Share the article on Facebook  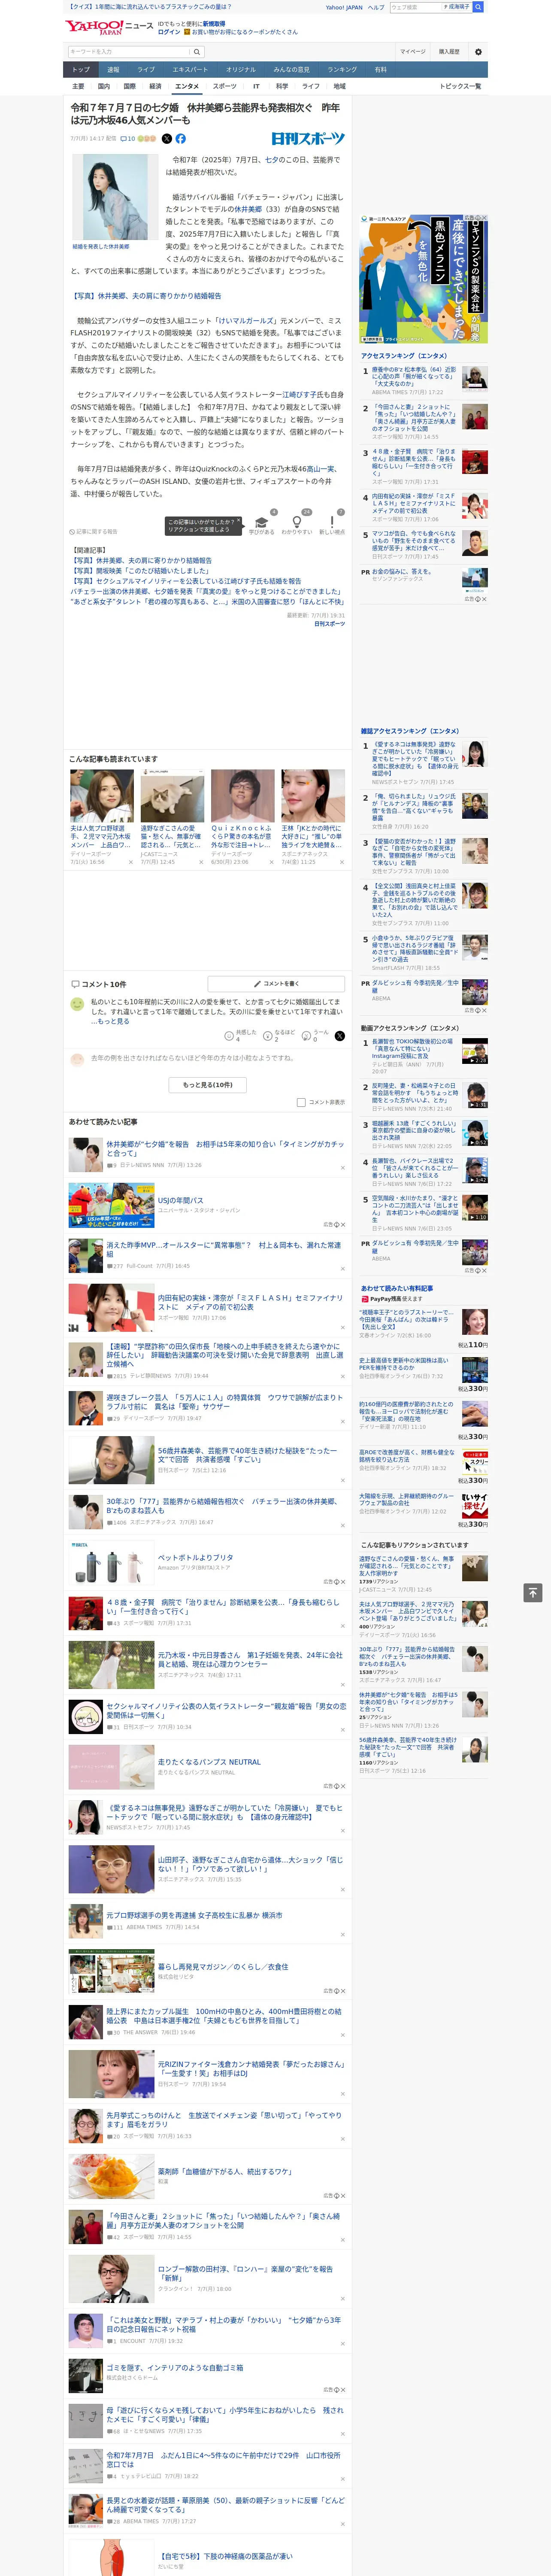[181, 139]
